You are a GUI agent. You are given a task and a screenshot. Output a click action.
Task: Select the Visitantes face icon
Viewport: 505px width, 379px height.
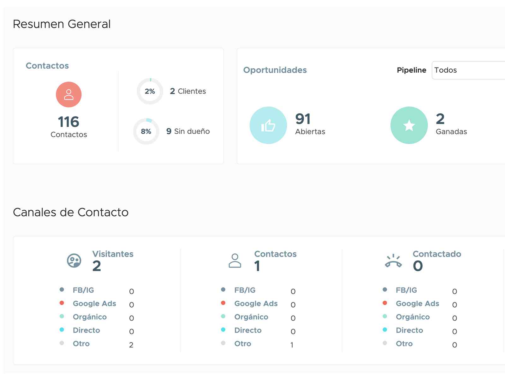pyautogui.click(x=74, y=261)
